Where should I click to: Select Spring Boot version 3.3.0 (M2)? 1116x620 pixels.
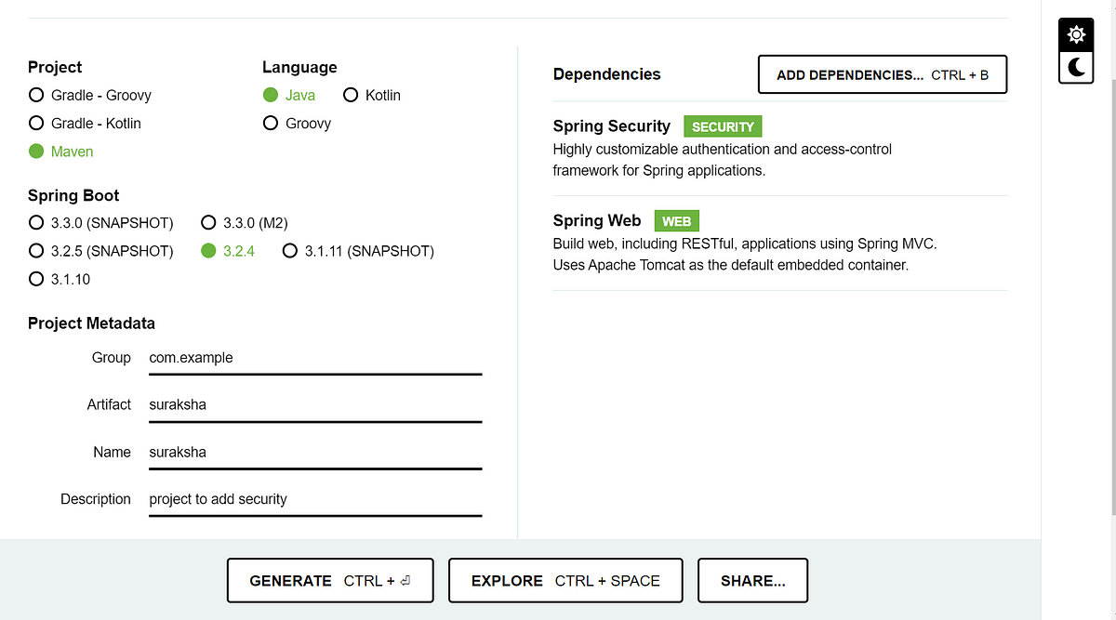(208, 222)
